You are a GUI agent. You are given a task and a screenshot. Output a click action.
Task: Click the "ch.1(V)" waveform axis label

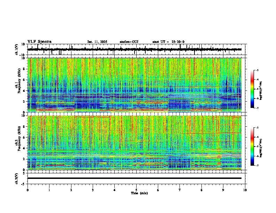tap(17, 49)
